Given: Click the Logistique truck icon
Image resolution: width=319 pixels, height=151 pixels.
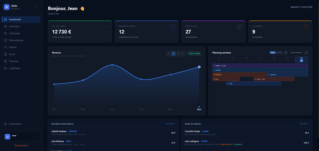Looking at the screenshot, I should click(5, 68).
